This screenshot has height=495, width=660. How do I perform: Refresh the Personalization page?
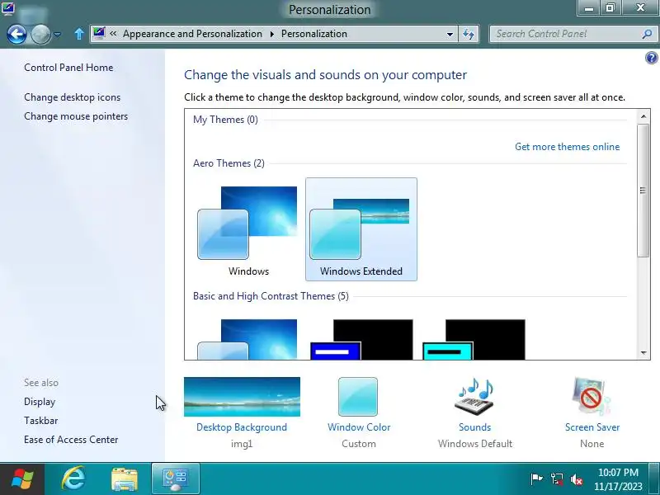[468, 34]
